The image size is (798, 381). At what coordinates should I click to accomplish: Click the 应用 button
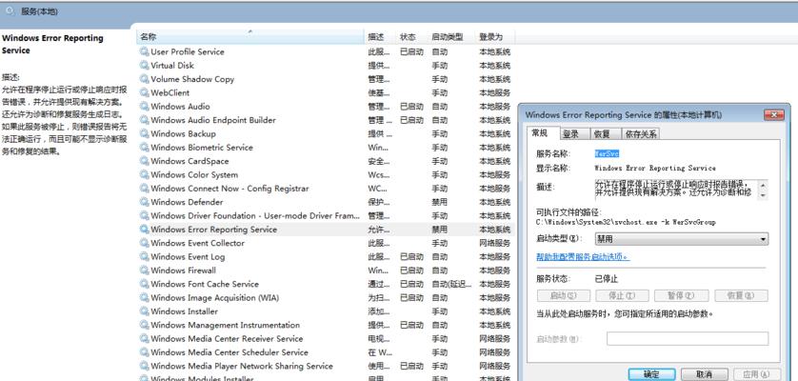coord(755,374)
